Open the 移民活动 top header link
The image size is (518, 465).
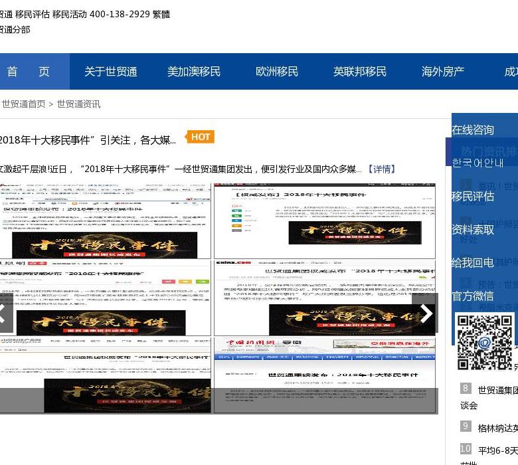coord(70,14)
